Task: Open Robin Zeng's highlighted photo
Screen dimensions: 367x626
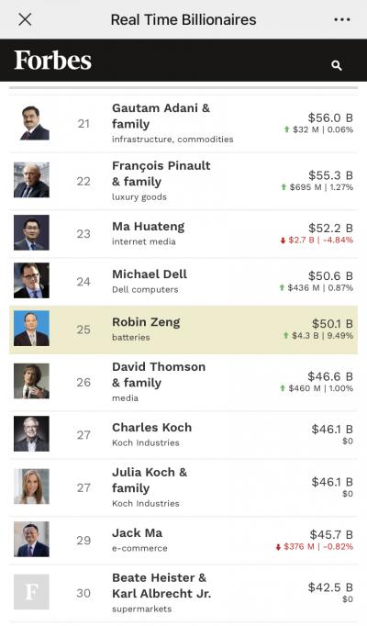Action: tap(31, 329)
